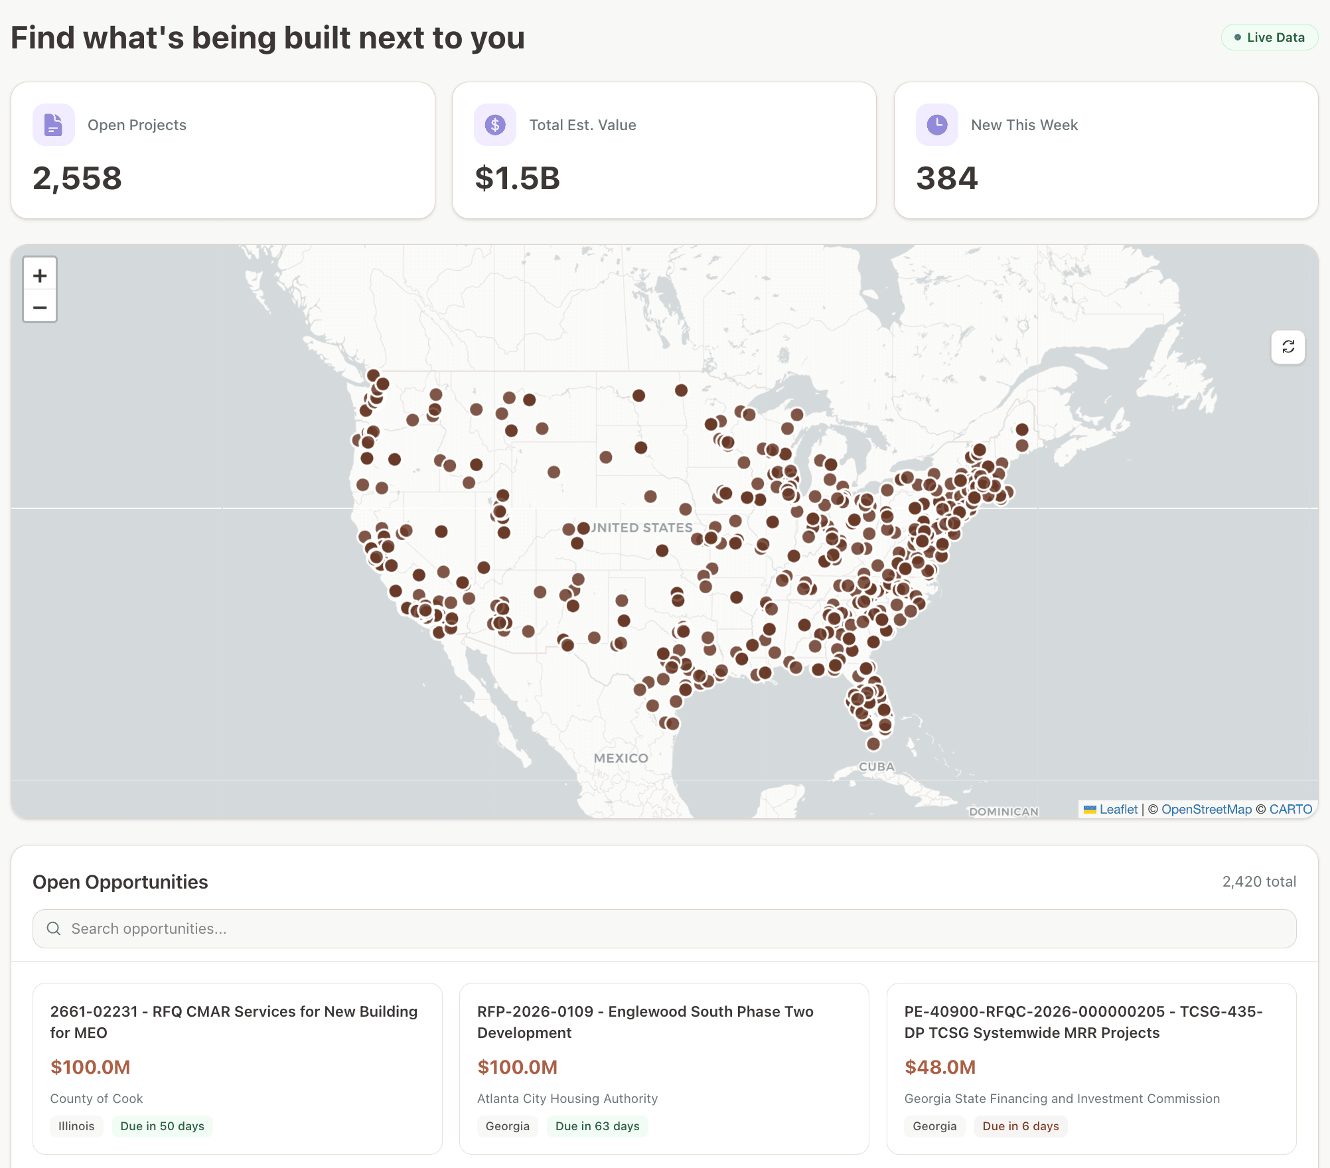Zoom in on the map
This screenshot has width=1330, height=1168.
point(40,275)
